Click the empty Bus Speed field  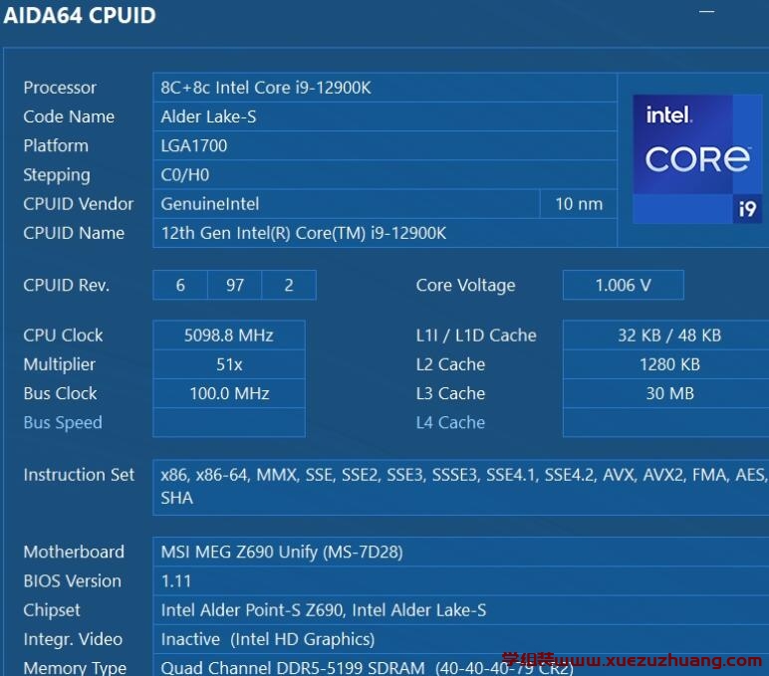pos(229,422)
